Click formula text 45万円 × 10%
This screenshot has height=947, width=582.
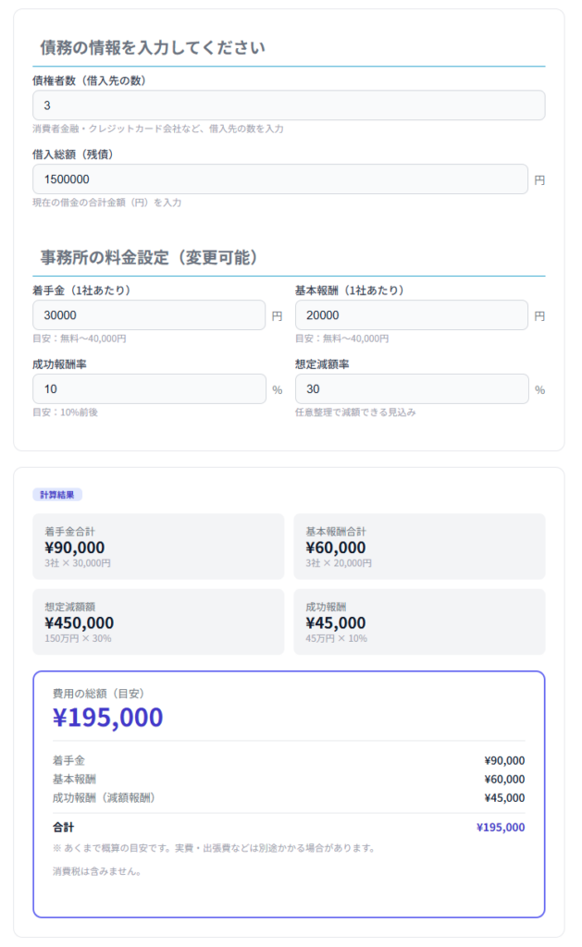coord(336,638)
